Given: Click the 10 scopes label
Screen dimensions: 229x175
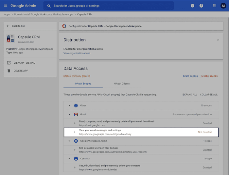Looking at the screenshot, I should [206, 105].
